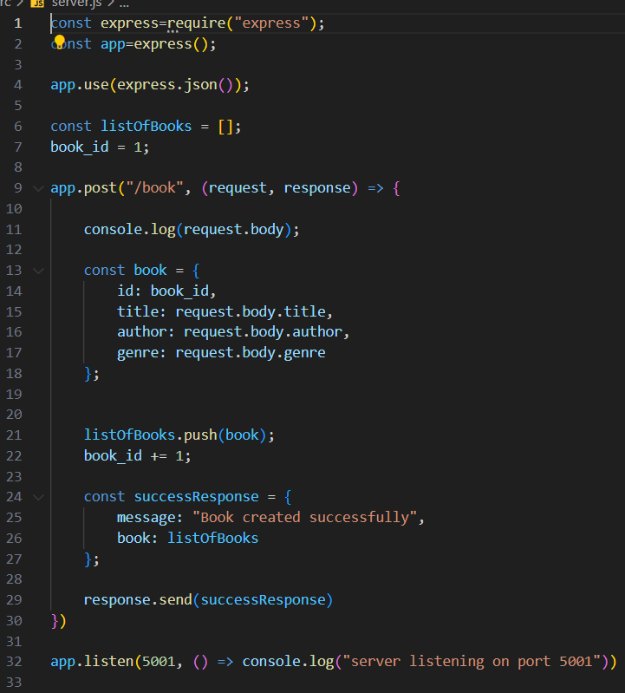Click book: listOfBooks on line 26
This screenshot has width=625, height=693.
pos(188,539)
